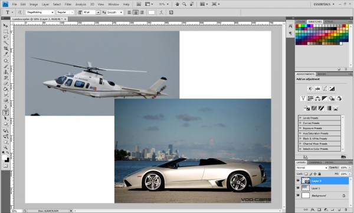354x213 pixels.
Task: Open the Filter menu
Action: tap(68, 4)
